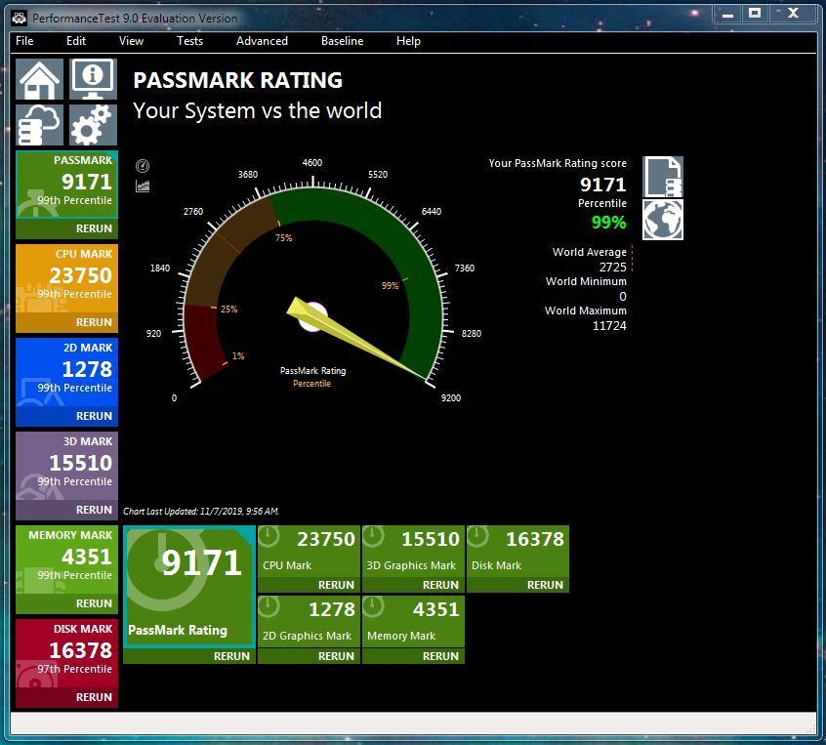Screen dimensions: 826x745
Task: Click the 99% marker on the gauge
Action: click(x=391, y=286)
